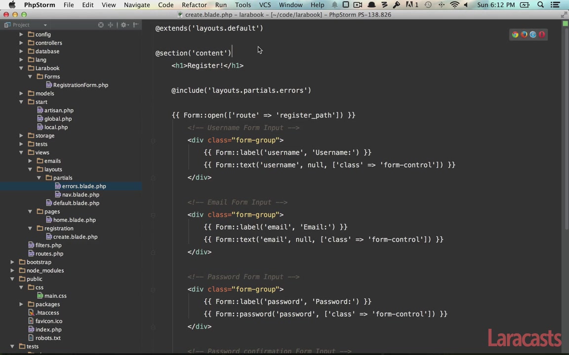The width and height of the screenshot is (569, 355).
Task: Select index.php in public folder
Action: 48,330
